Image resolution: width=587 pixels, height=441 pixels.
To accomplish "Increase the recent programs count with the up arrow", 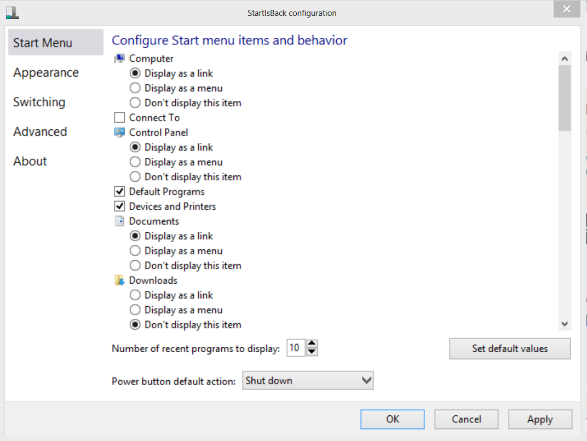I will point(312,343).
